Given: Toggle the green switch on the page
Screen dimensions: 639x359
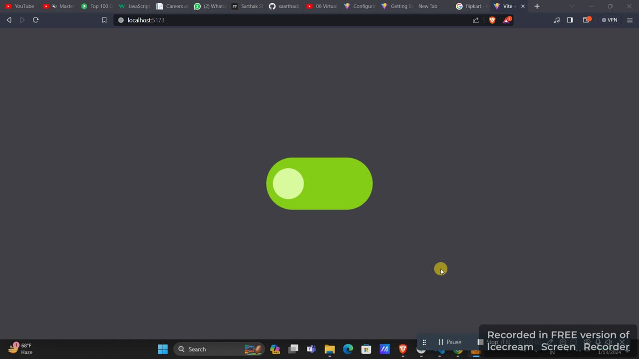Looking at the screenshot, I should [319, 183].
